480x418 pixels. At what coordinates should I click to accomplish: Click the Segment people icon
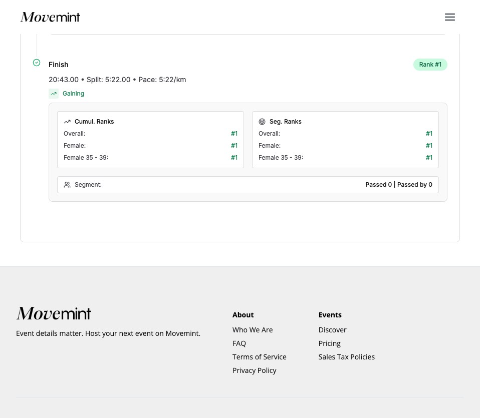click(67, 185)
